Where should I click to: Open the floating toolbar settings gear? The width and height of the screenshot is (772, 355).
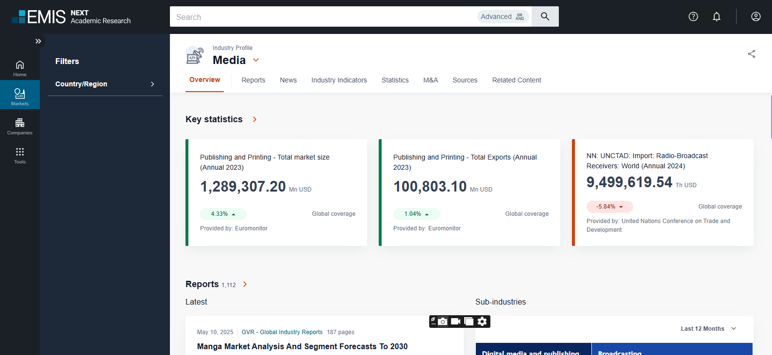(482, 322)
